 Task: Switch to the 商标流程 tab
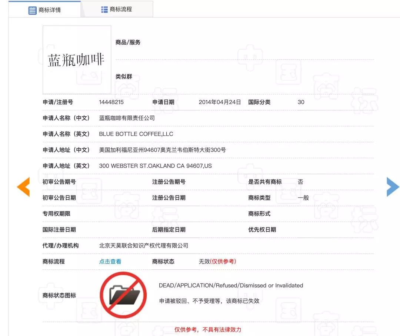click(117, 9)
